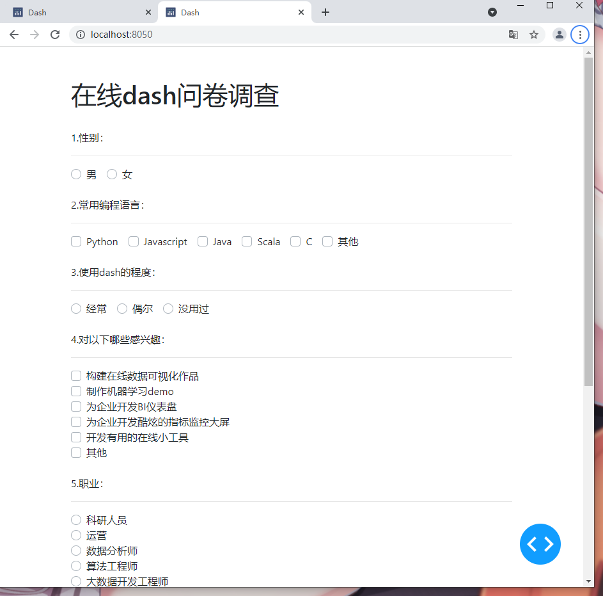Check the Java checkbox

pos(203,241)
